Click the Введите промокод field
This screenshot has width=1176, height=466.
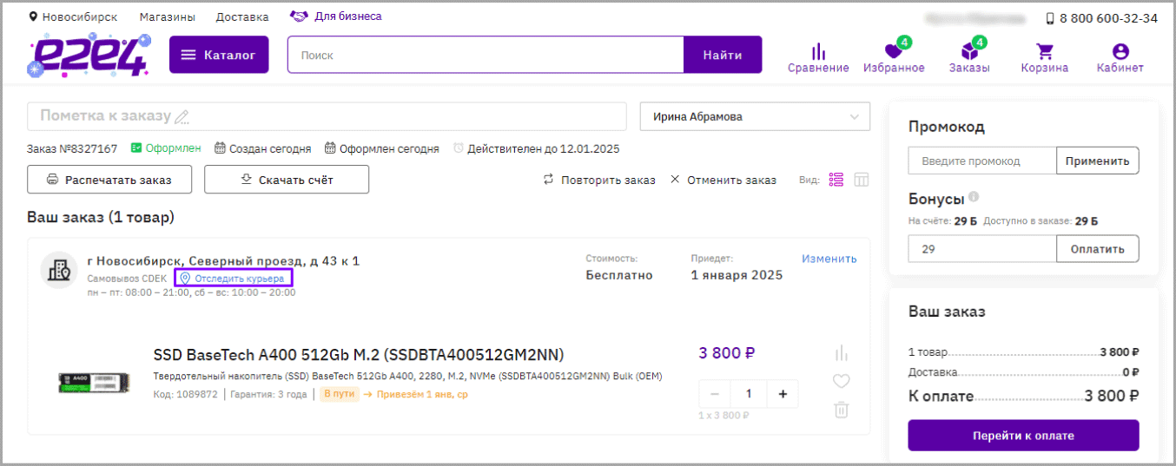click(982, 161)
